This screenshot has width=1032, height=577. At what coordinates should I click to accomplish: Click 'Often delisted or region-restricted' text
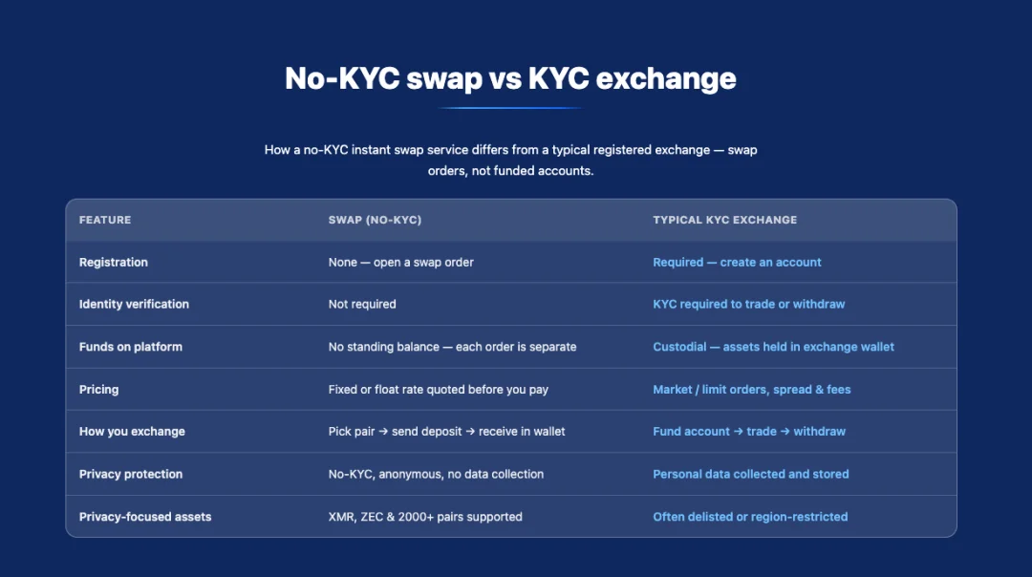[750, 517]
